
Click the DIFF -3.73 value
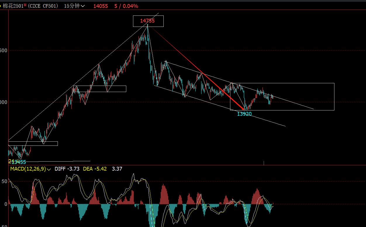[x=67, y=169]
